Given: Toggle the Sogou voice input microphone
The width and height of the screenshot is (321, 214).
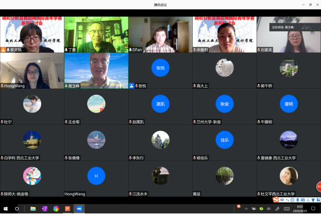Looking at the screenshot, I should (297, 200).
